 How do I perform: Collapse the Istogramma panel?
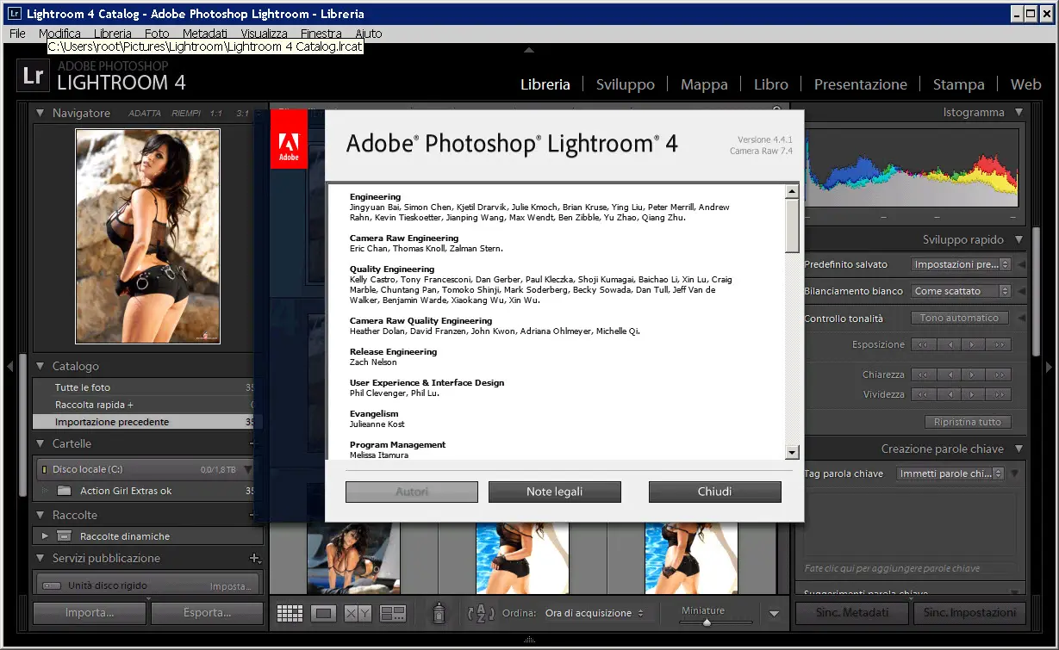click(1019, 112)
